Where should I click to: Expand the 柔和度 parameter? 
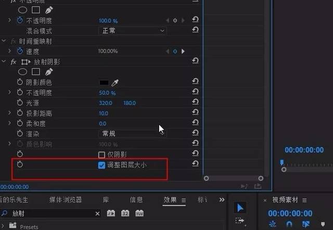pyautogui.click(x=9, y=123)
